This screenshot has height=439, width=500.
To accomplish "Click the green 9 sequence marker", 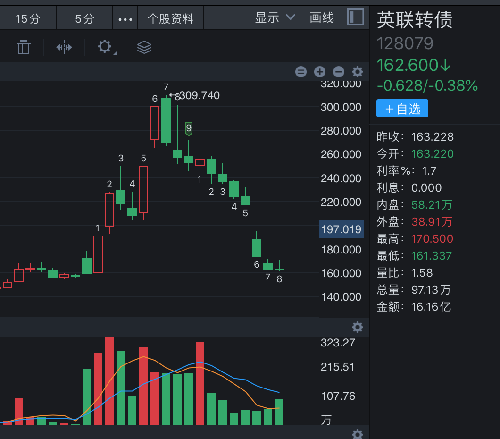I will click(189, 128).
